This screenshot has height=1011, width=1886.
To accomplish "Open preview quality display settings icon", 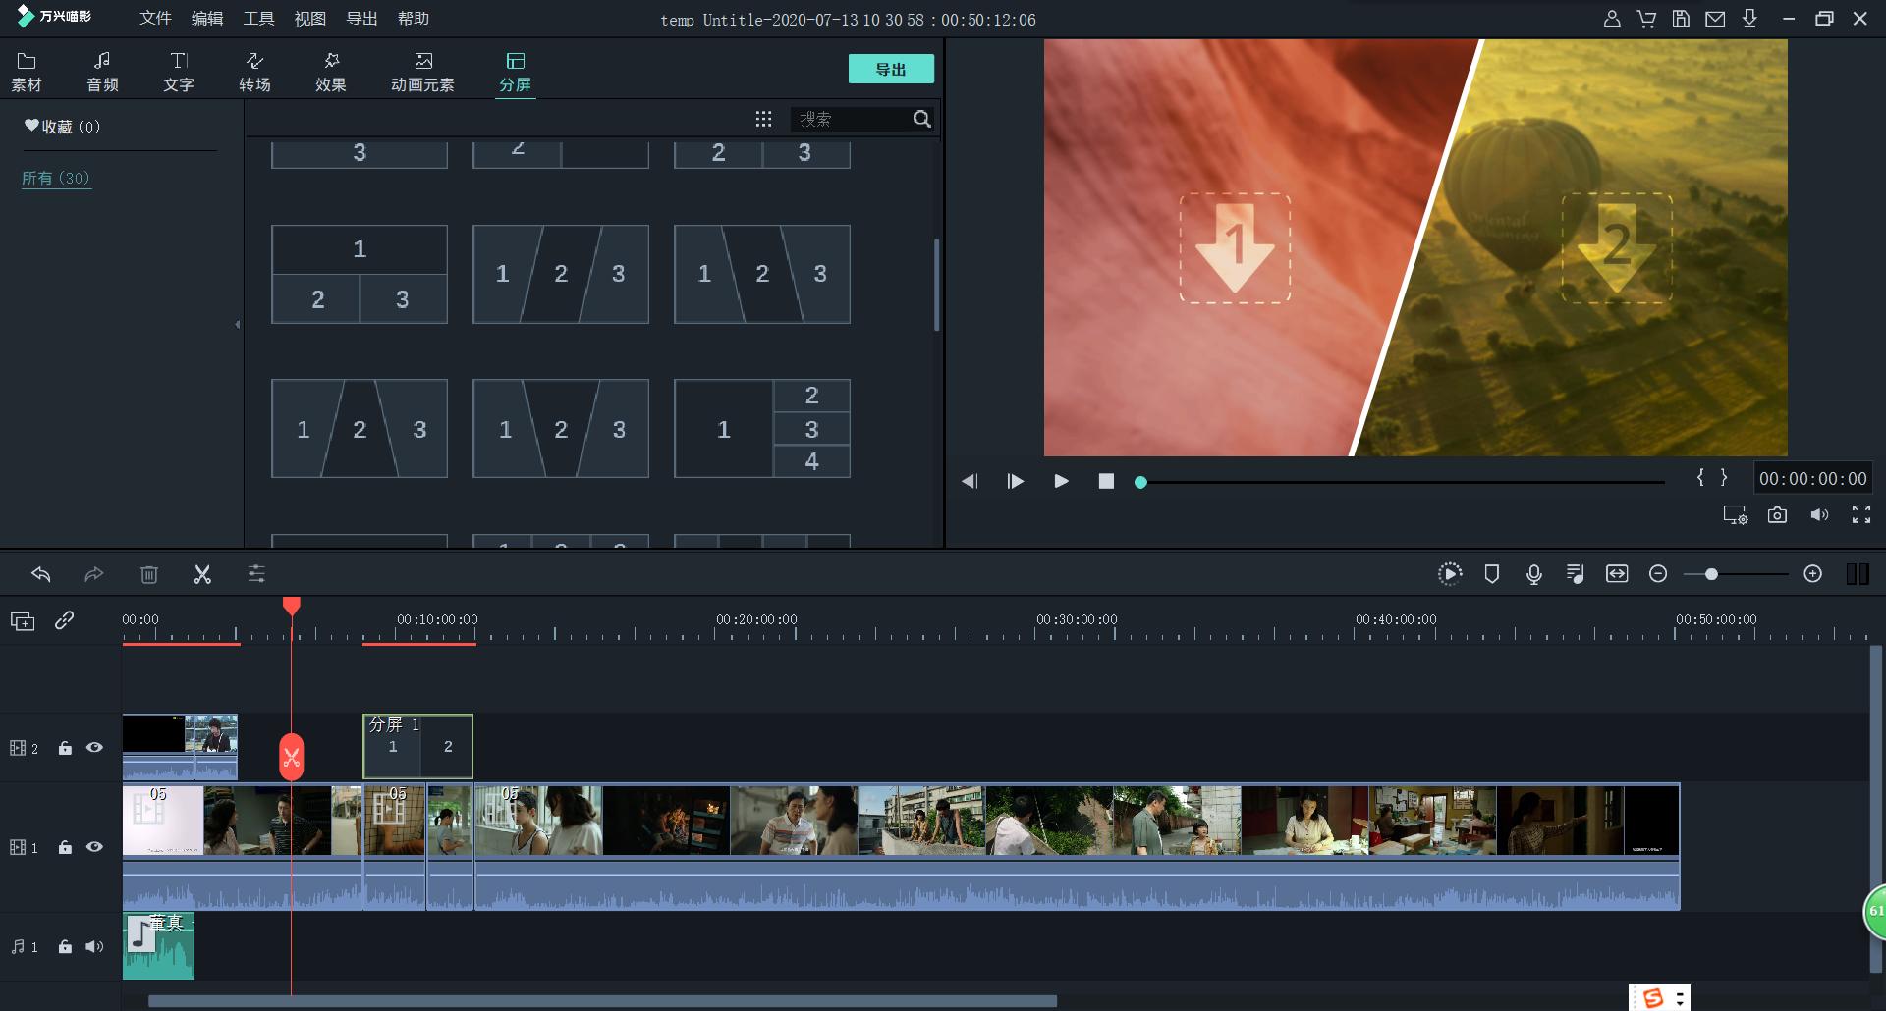I will (1736, 515).
